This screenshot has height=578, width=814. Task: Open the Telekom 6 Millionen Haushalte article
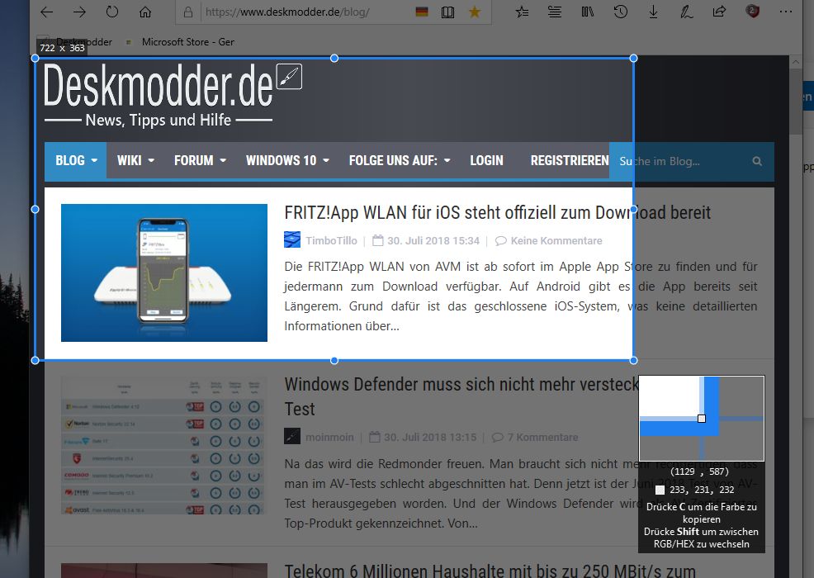coord(490,571)
